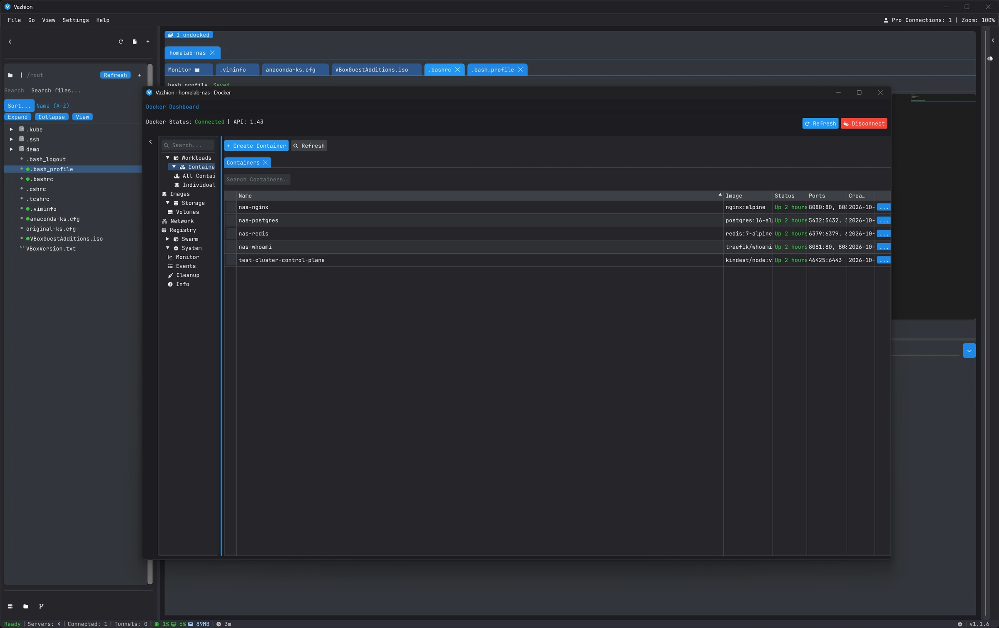The height and width of the screenshot is (628, 999).
Task: Expand the Swarm tree node
Action: (168, 239)
